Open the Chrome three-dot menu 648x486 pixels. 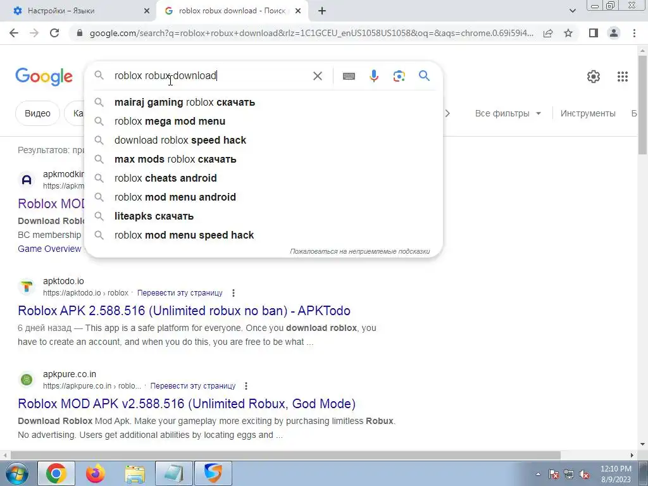click(x=634, y=33)
